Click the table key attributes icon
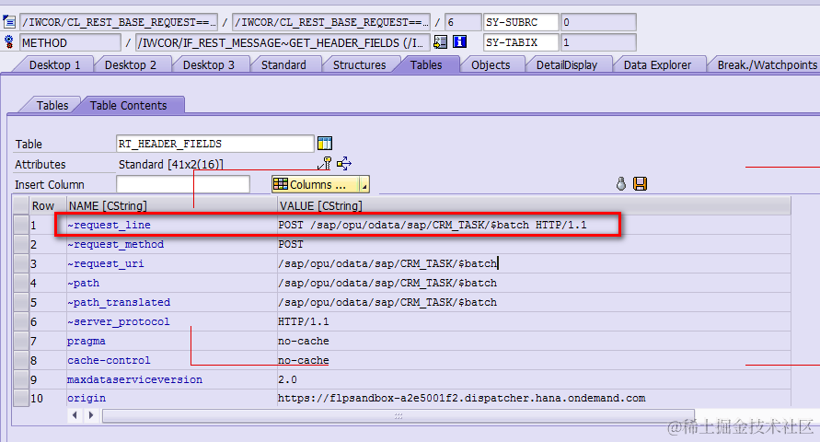Viewport: 820px width, 442px height. tap(325, 164)
